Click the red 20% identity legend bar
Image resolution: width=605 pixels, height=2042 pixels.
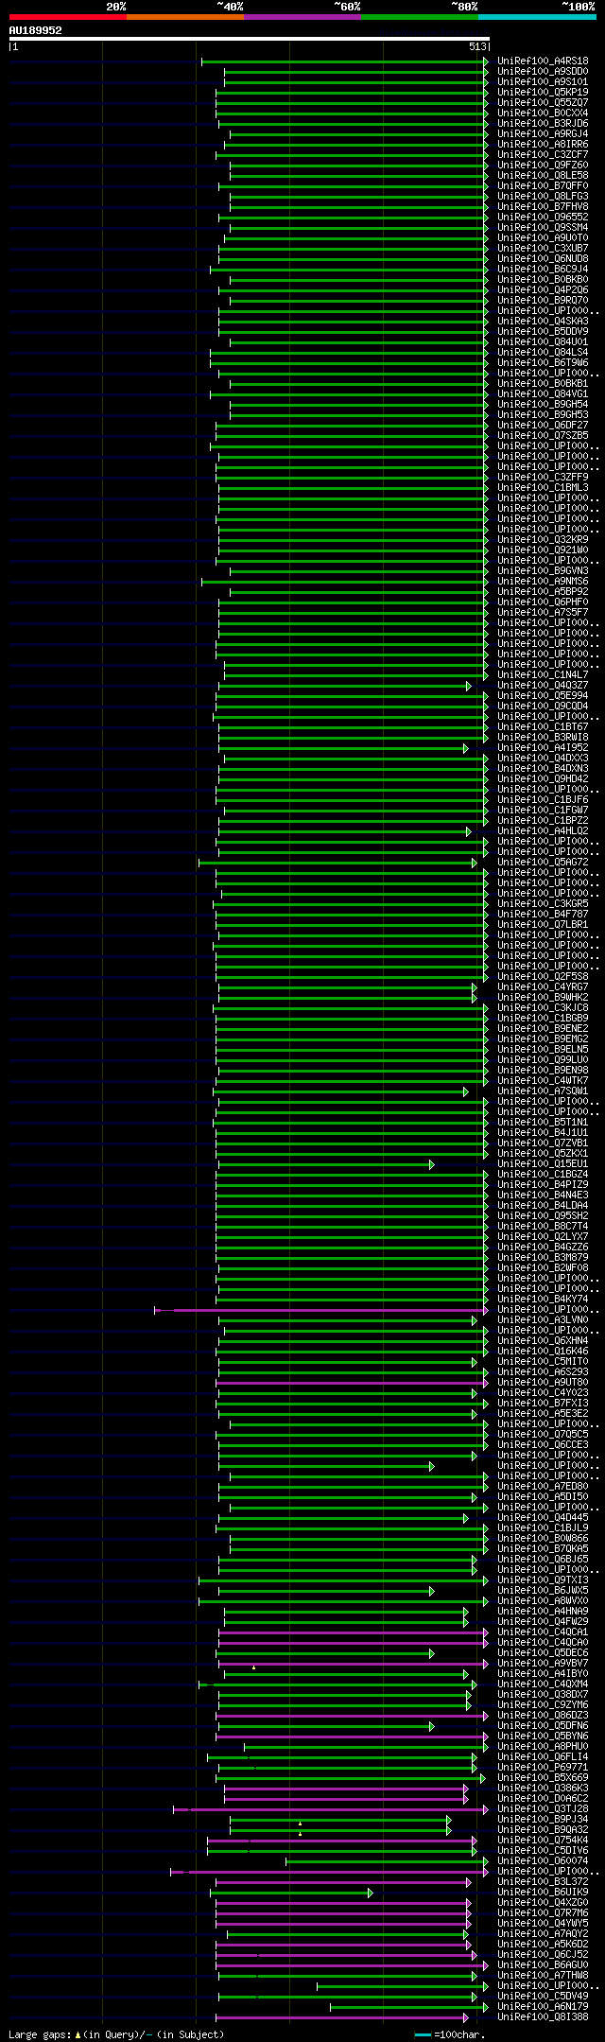[x=68, y=17]
